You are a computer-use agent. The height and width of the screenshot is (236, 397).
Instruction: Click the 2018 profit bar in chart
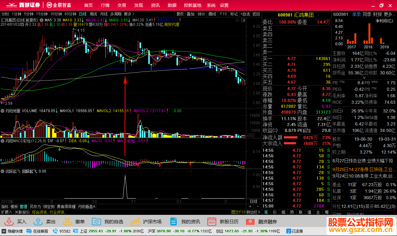369,33
